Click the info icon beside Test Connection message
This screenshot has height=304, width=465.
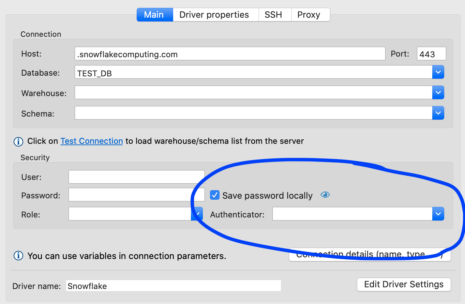18,141
